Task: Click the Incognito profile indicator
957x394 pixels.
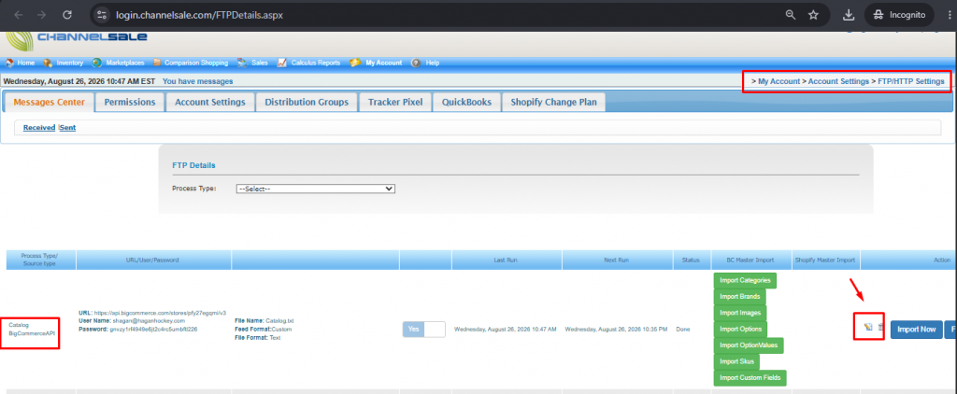Action: [899, 15]
